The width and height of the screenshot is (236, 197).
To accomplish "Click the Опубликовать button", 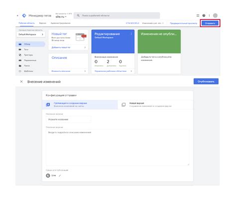I will 206,81.
